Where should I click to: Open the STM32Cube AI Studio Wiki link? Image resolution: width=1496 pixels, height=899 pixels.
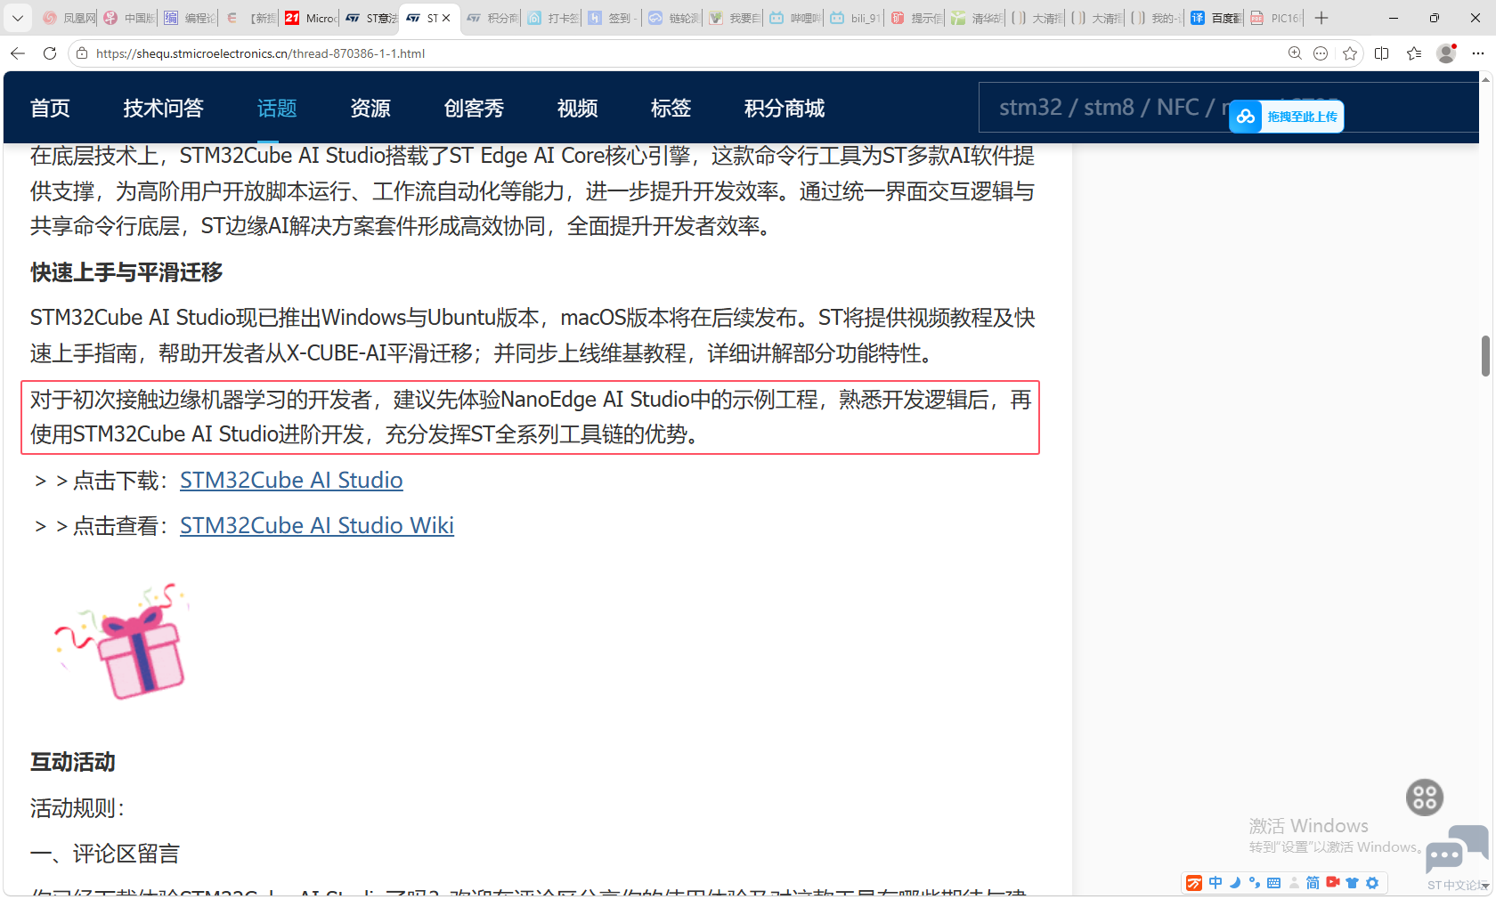pyautogui.click(x=317, y=526)
